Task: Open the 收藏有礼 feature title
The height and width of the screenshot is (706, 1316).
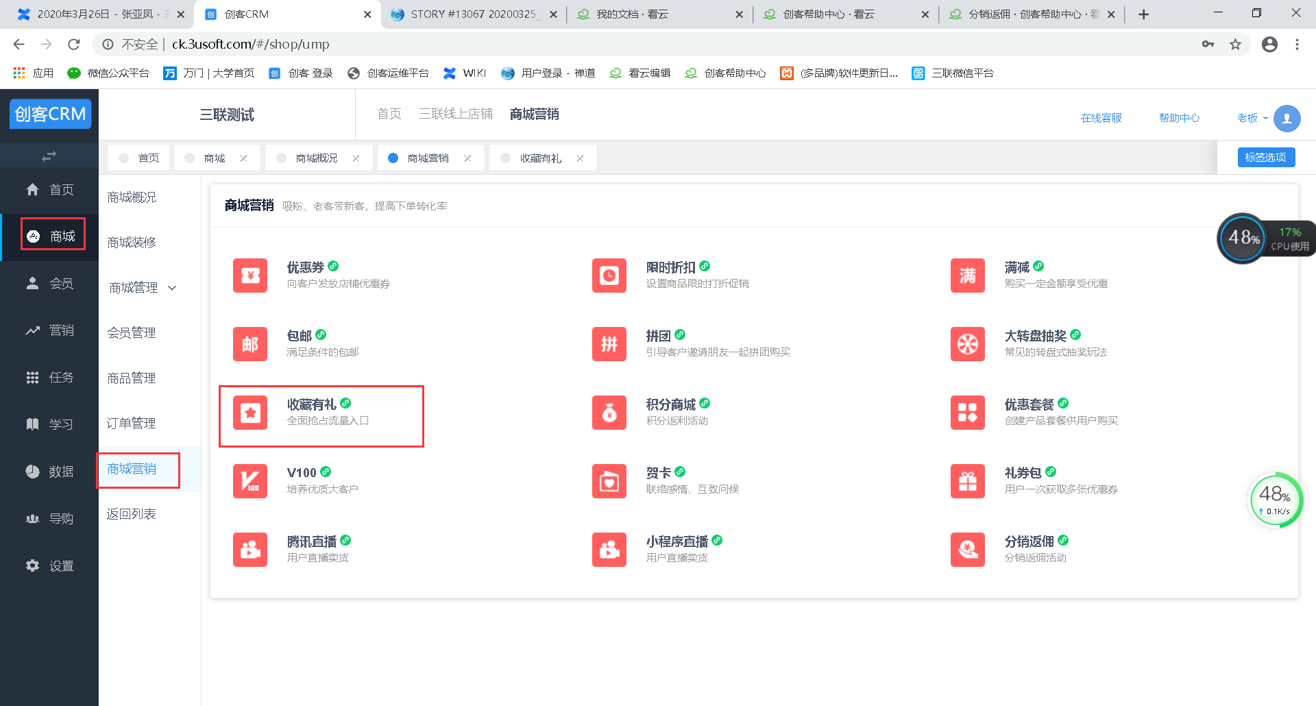Action: 312,404
